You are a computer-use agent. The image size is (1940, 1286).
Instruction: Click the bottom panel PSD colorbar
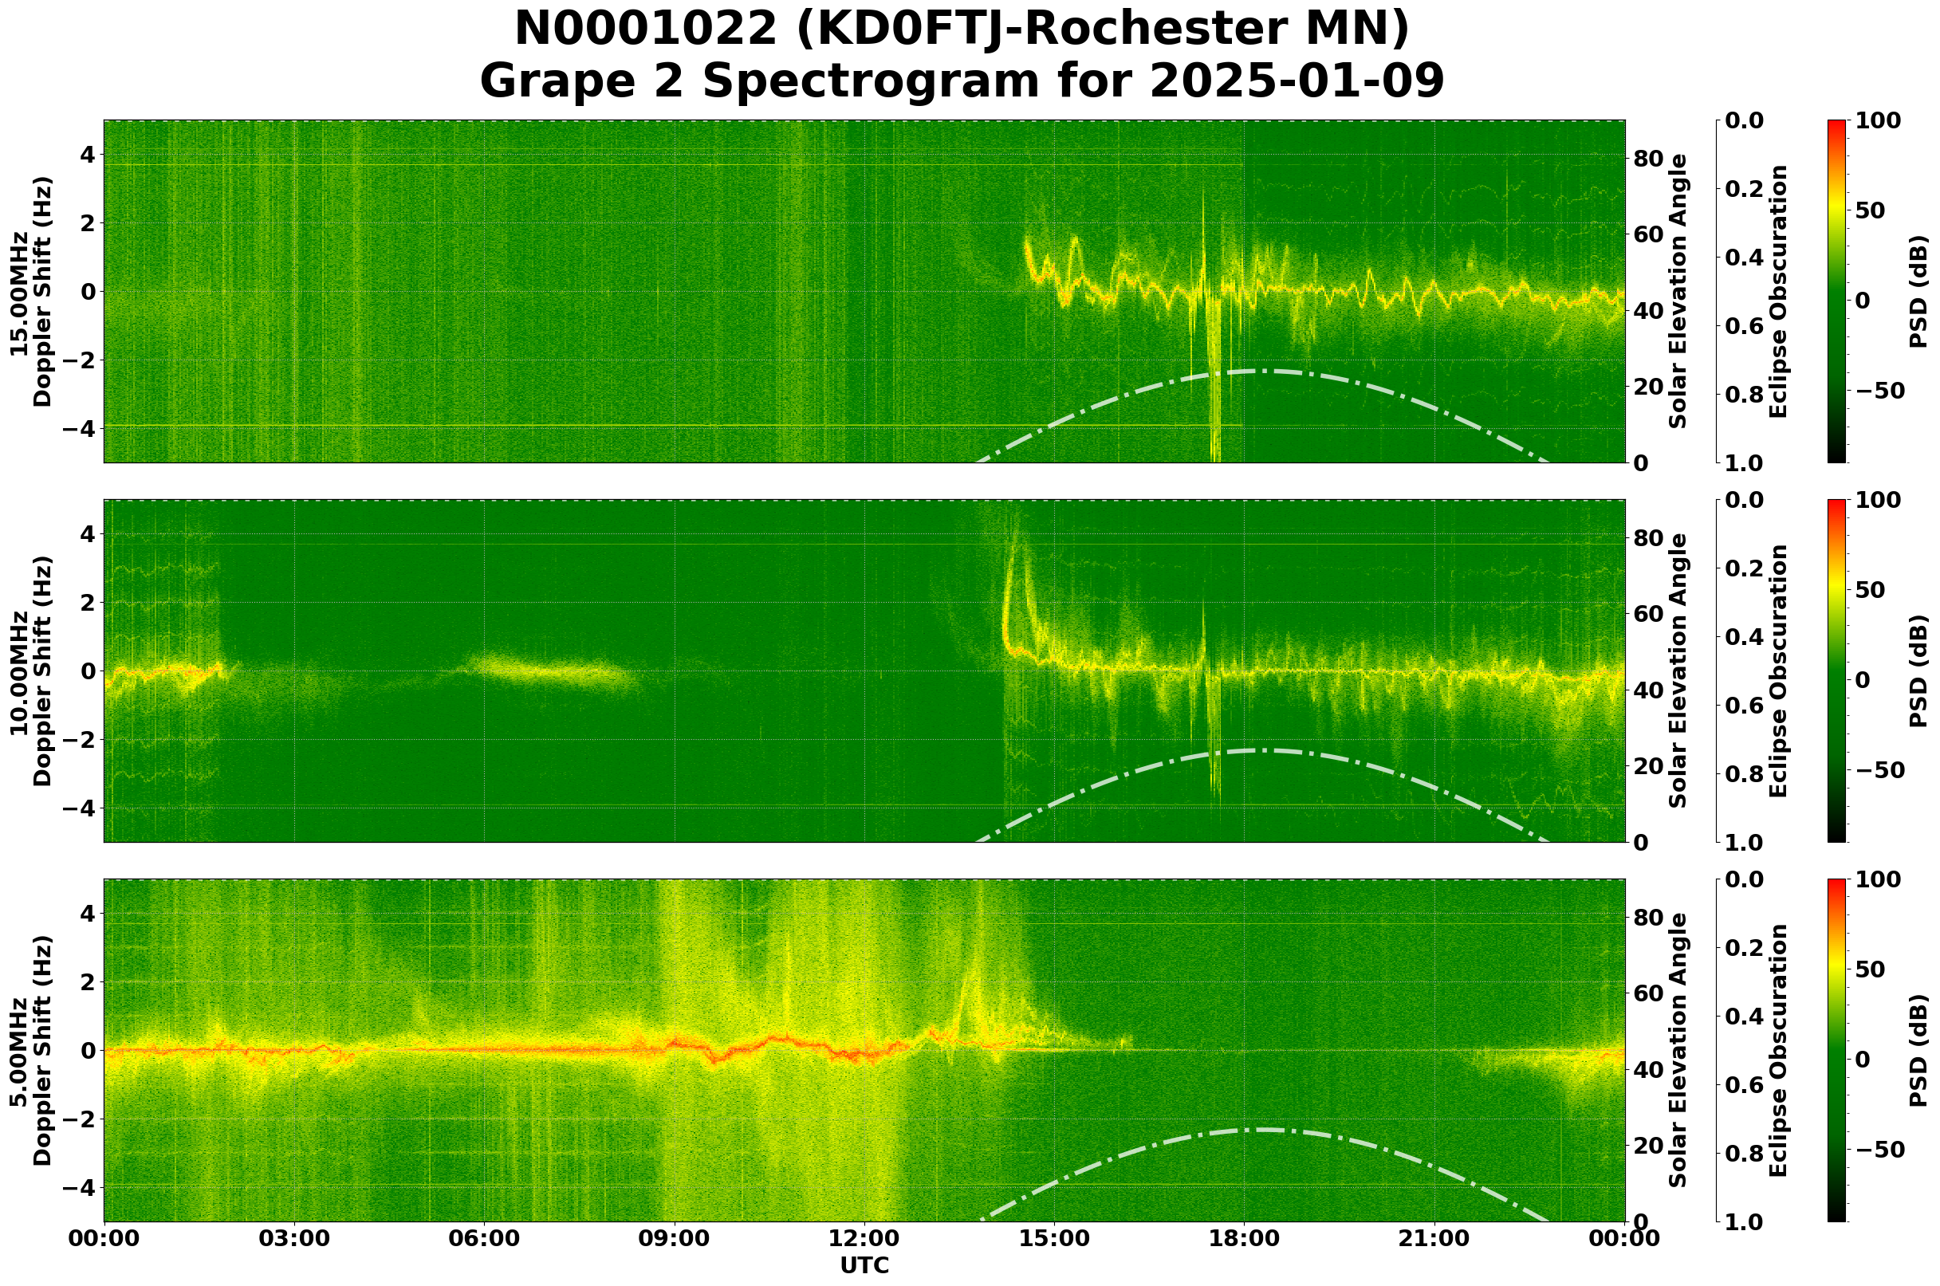click(1836, 1051)
